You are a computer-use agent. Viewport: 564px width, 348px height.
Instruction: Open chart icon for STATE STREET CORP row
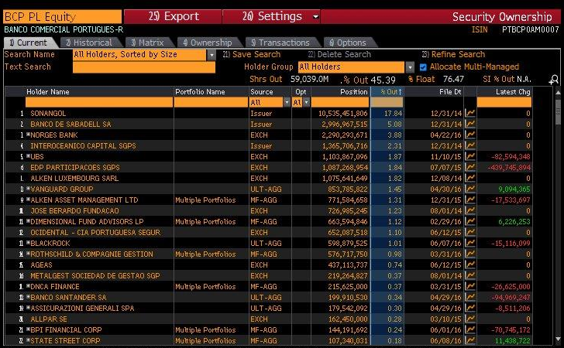click(x=469, y=340)
